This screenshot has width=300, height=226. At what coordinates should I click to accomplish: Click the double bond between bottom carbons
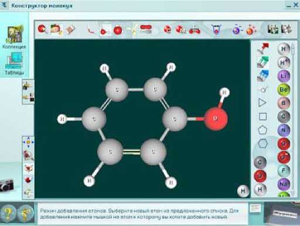[132, 152]
